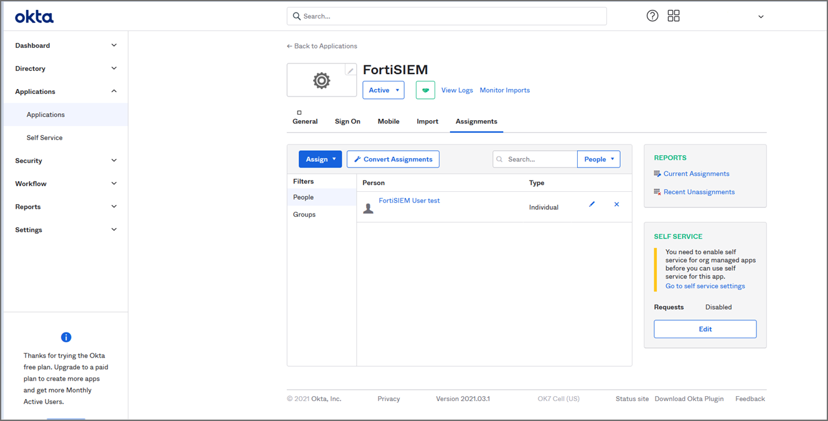Focus the assignments search field
Image resolution: width=828 pixels, height=421 pixels.
tap(535, 159)
